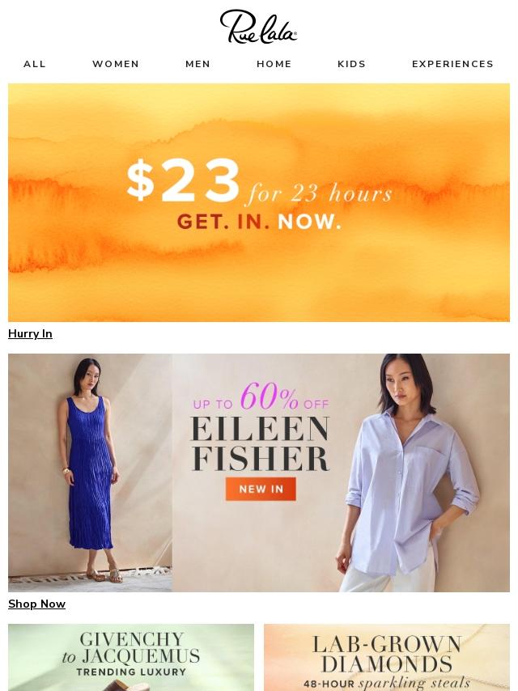Select the KIDS menu item

[x=352, y=64]
